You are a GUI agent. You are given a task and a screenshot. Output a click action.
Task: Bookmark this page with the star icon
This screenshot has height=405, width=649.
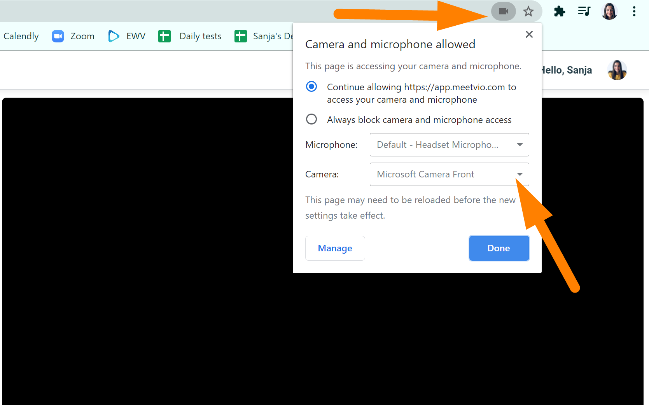(x=528, y=11)
